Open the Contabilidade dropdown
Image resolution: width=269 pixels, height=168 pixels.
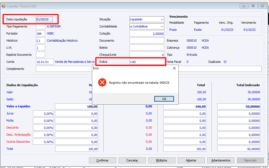pos(147,26)
